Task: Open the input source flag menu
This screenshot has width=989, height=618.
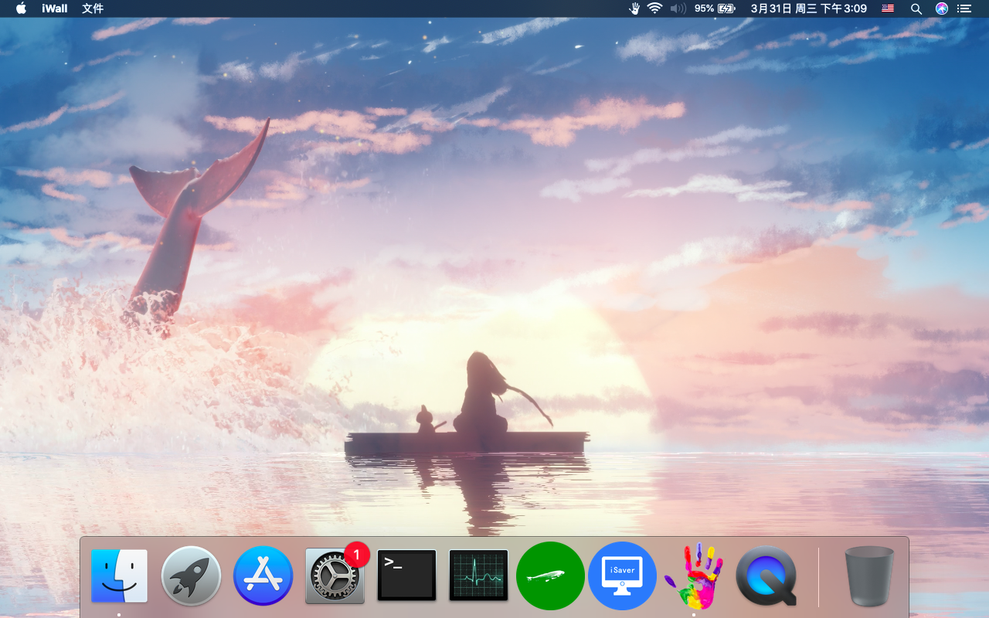Action: 888,8
